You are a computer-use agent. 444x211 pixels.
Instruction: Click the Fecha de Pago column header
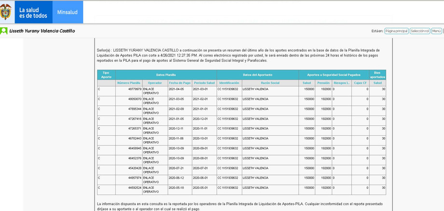(180, 83)
